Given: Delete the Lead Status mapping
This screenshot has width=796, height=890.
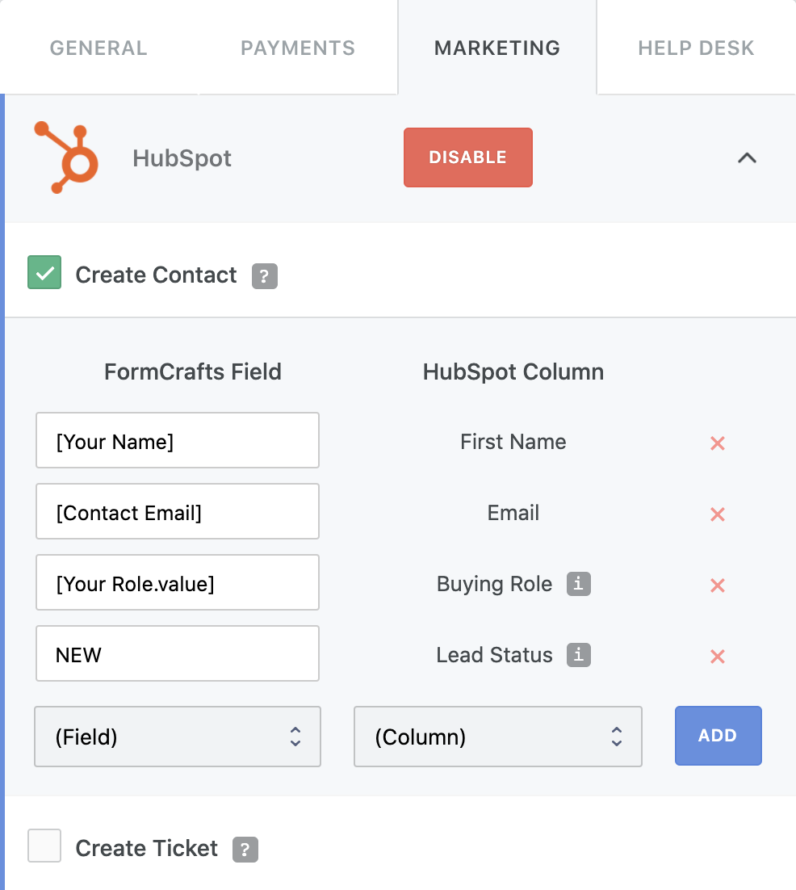Looking at the screenshot, I should point(718,657).
